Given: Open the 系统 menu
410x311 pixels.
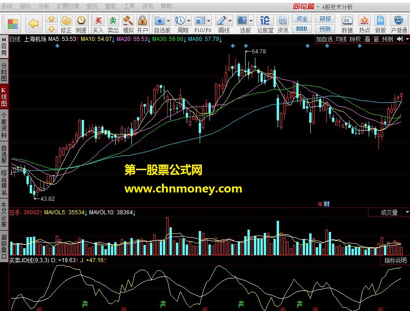Looking at the screenshot, I should coord(7,6).
